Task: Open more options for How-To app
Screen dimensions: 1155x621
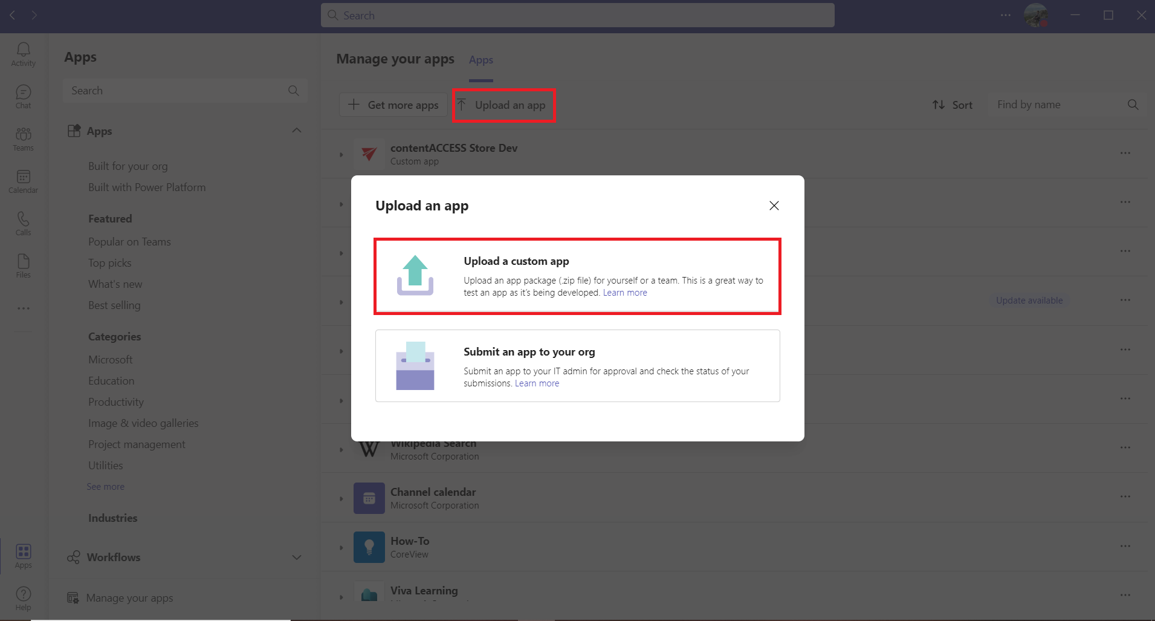Action: tap(1125, 546)
